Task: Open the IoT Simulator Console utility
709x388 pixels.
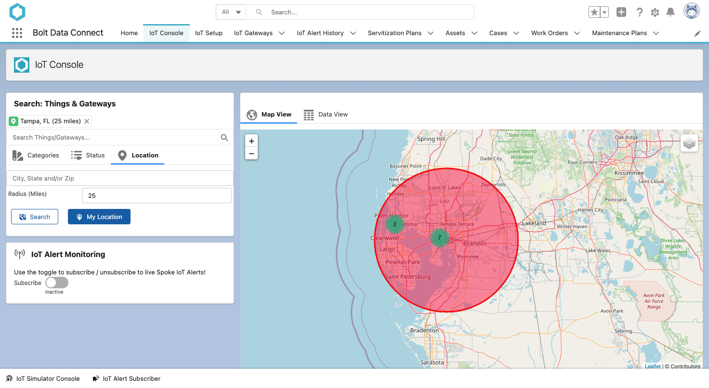Action: coord(43,378)
